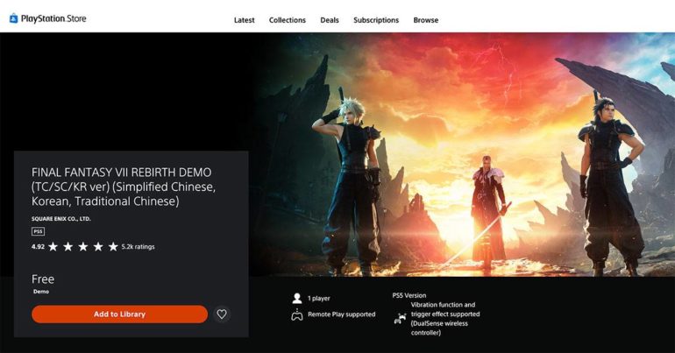The width and height of the screenshot is (675, 353).
Task: Click the FINAL FANTASY VII REBIRTH DEMO title
Action: coord(124,187)
